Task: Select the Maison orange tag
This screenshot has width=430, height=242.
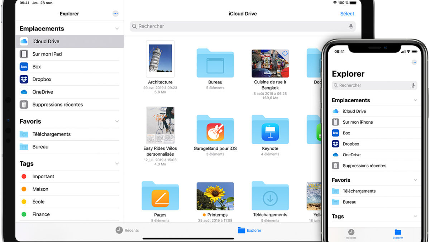Action: (40, 189)
